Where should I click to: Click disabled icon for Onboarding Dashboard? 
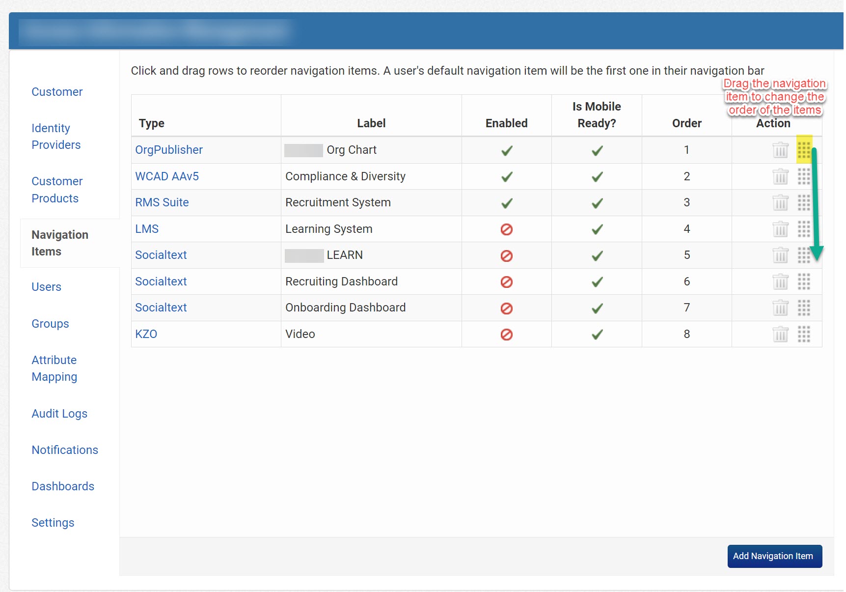pyautogui.click(x=507, y=308)
